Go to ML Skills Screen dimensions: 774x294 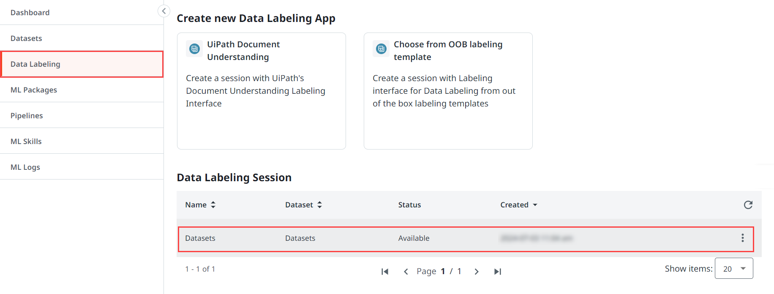coord(26,142)
